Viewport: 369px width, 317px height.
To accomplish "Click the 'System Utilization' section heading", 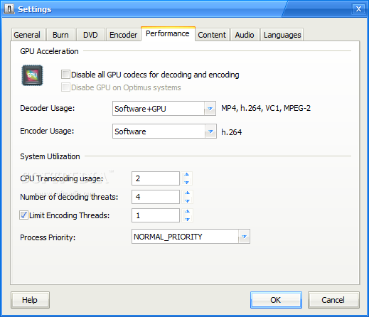I will pyautogui.click(x=50, y=156).
